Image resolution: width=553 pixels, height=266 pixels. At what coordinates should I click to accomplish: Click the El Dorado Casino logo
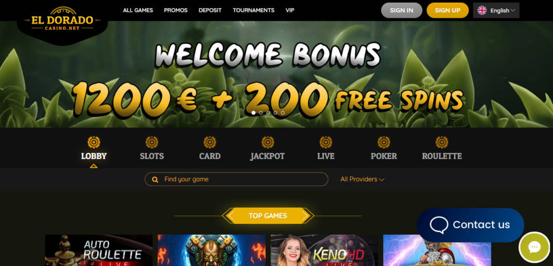[x=62, y=18]
